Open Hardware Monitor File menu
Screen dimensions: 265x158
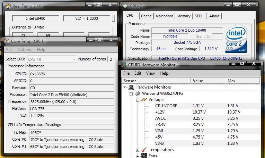(126, 73)
